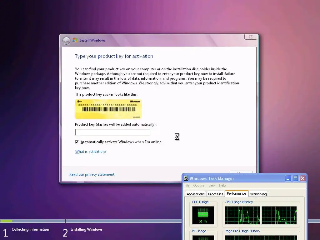Click into the product key input field
The width and height of the screenshot is (320, 240).
point(112,132)
